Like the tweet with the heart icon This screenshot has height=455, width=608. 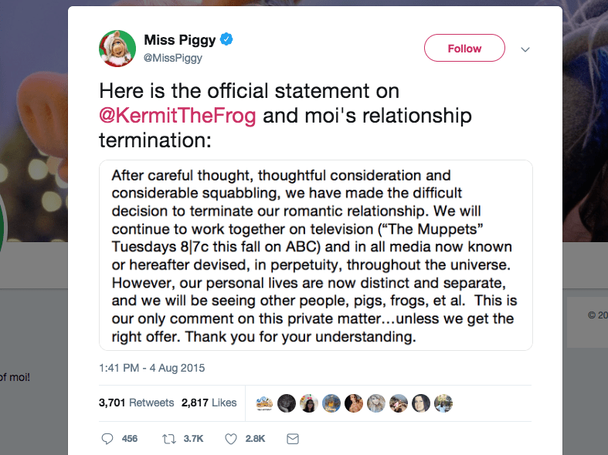coord(231,439)
